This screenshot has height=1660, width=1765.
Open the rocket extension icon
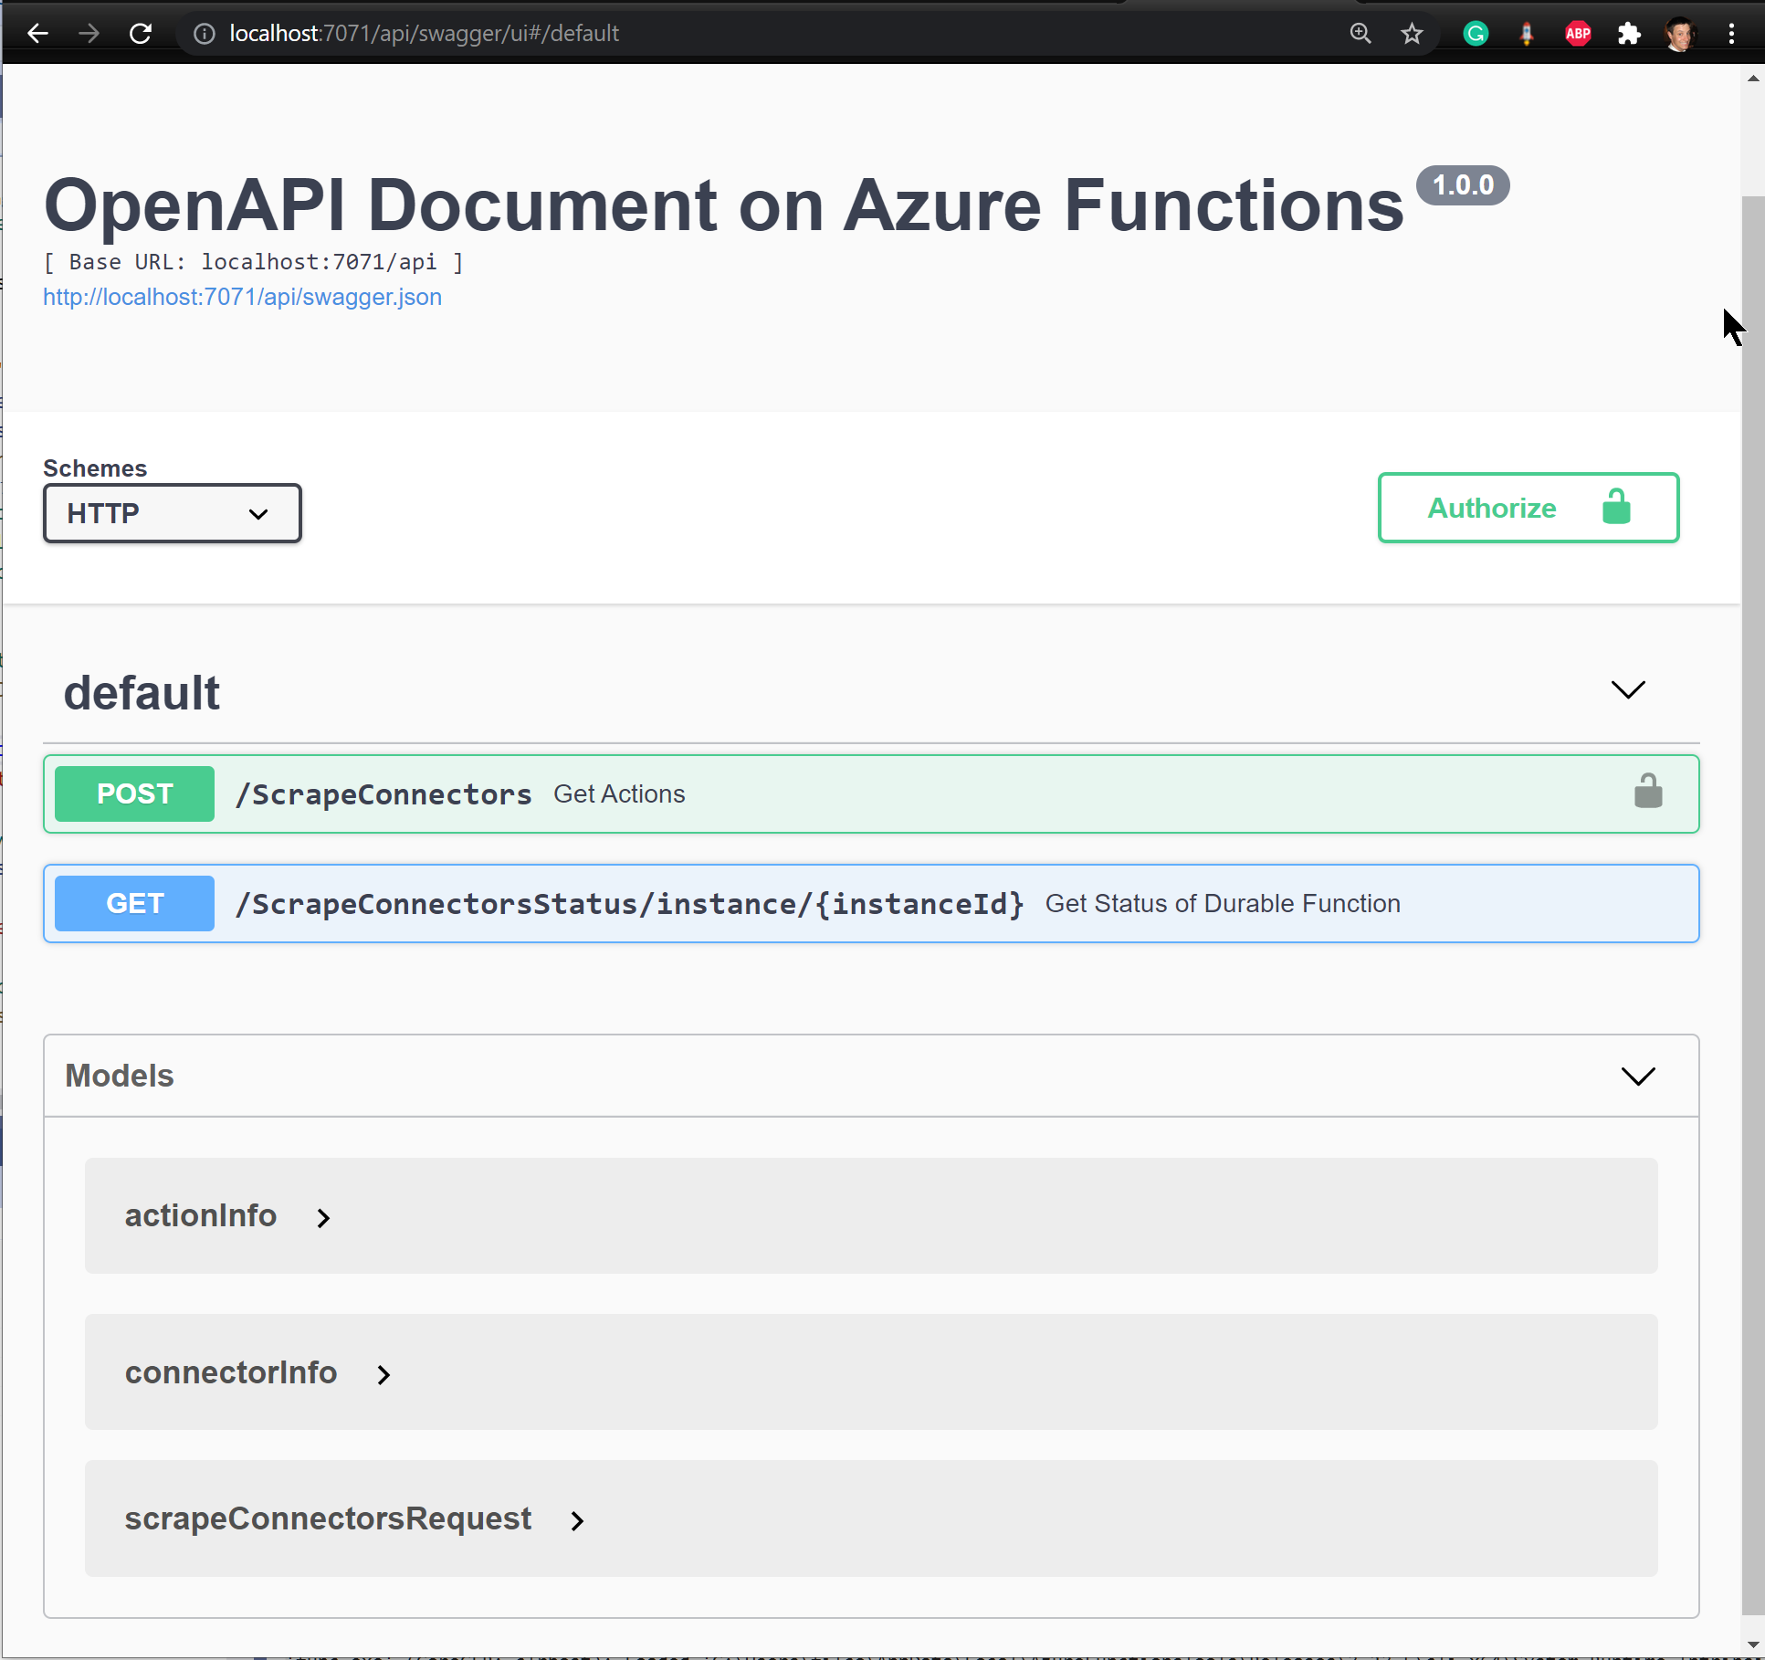pos(1527,34)
